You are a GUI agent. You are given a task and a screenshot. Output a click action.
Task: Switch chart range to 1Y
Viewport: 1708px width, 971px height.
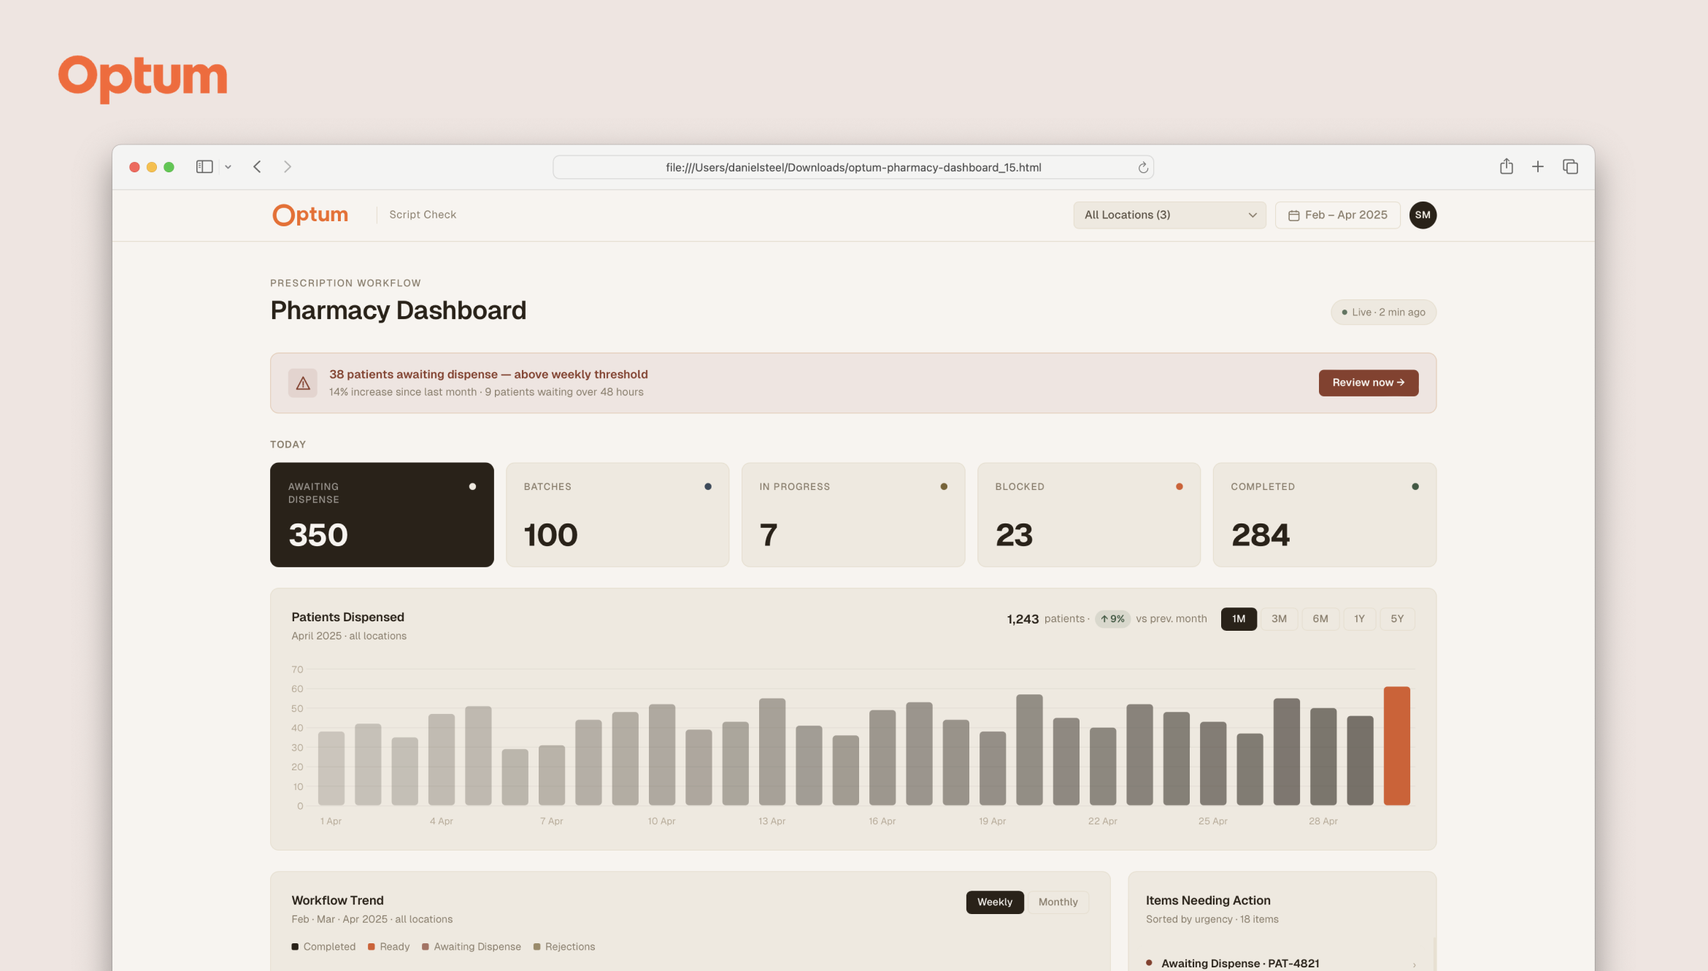1359,618
